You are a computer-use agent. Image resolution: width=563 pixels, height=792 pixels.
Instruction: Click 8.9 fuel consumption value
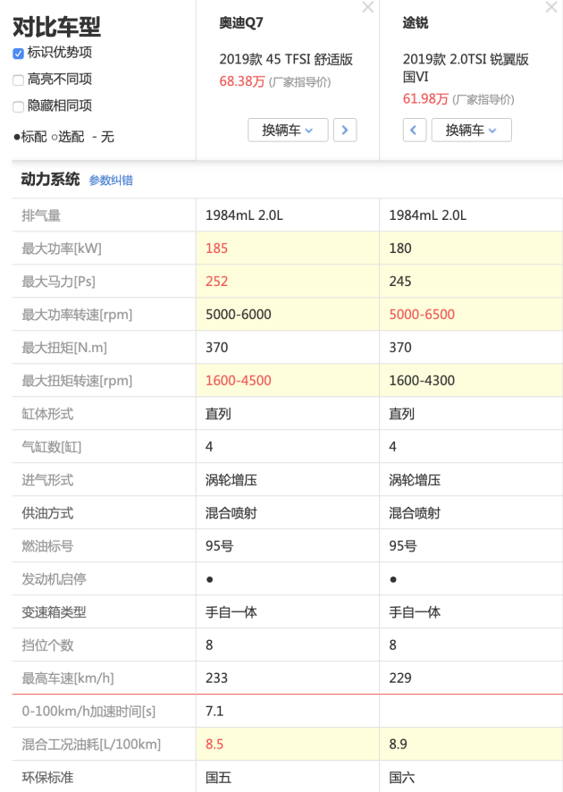[398, 744]
